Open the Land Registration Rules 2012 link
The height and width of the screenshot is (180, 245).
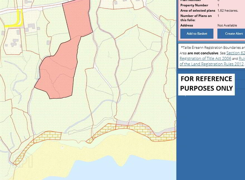[x=212, y=64]
